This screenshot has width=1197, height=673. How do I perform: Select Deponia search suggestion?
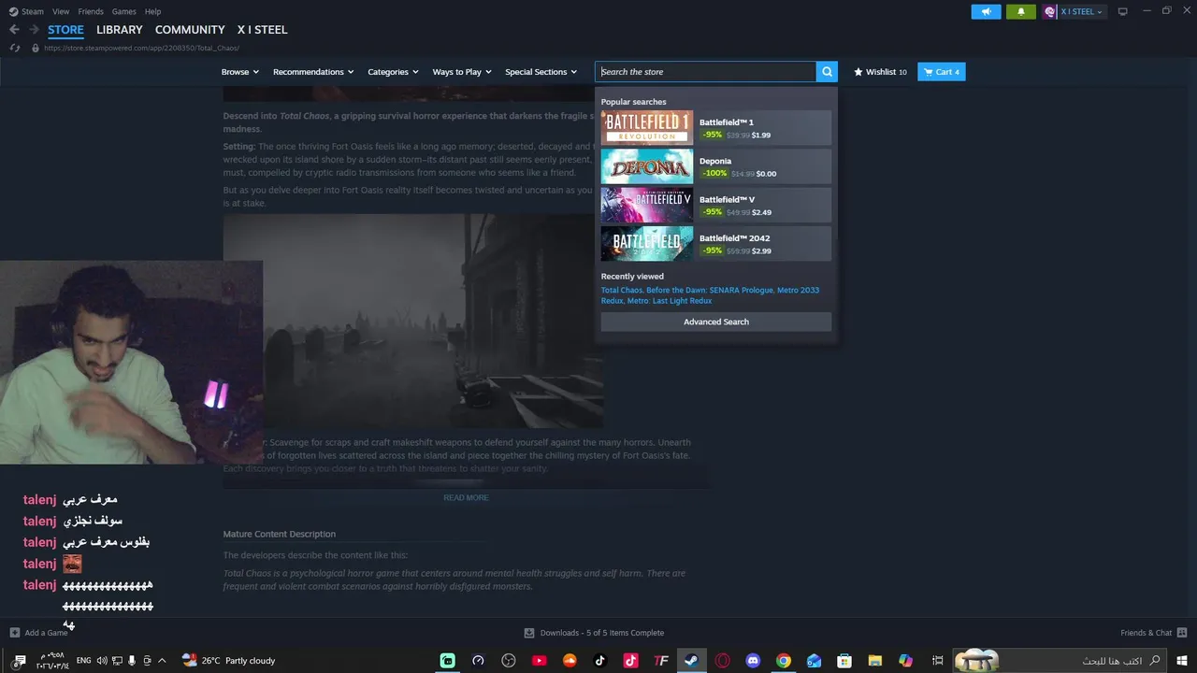[x=716, y=166]
